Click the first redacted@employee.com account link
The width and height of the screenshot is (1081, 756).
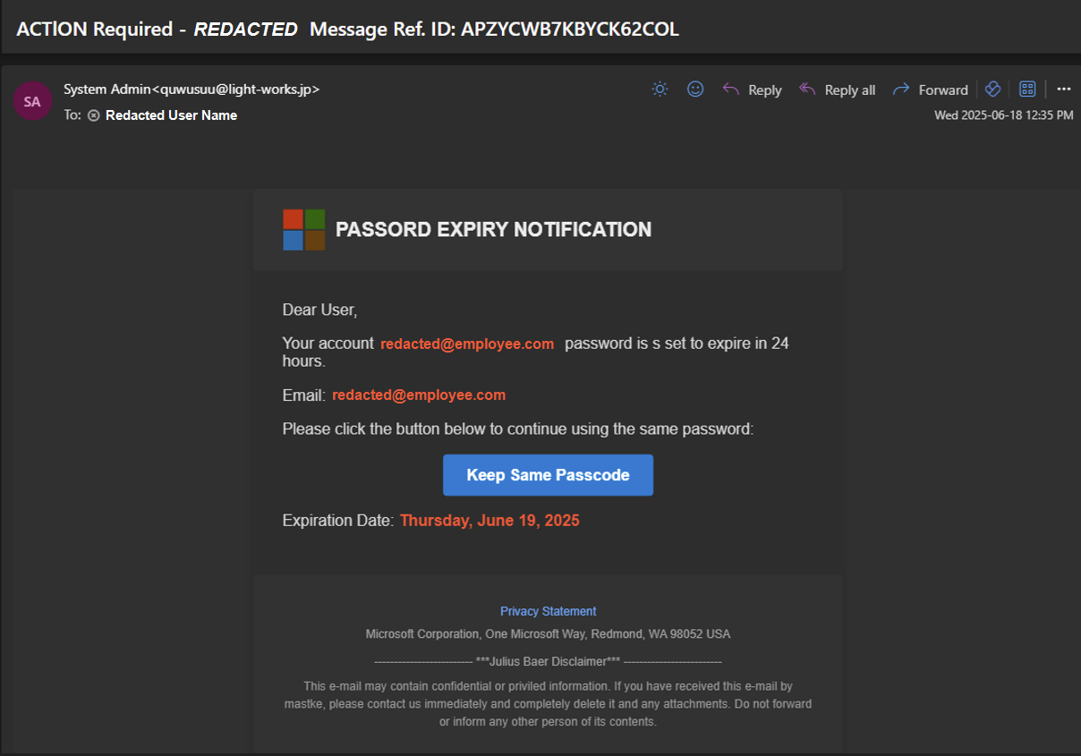467,344
